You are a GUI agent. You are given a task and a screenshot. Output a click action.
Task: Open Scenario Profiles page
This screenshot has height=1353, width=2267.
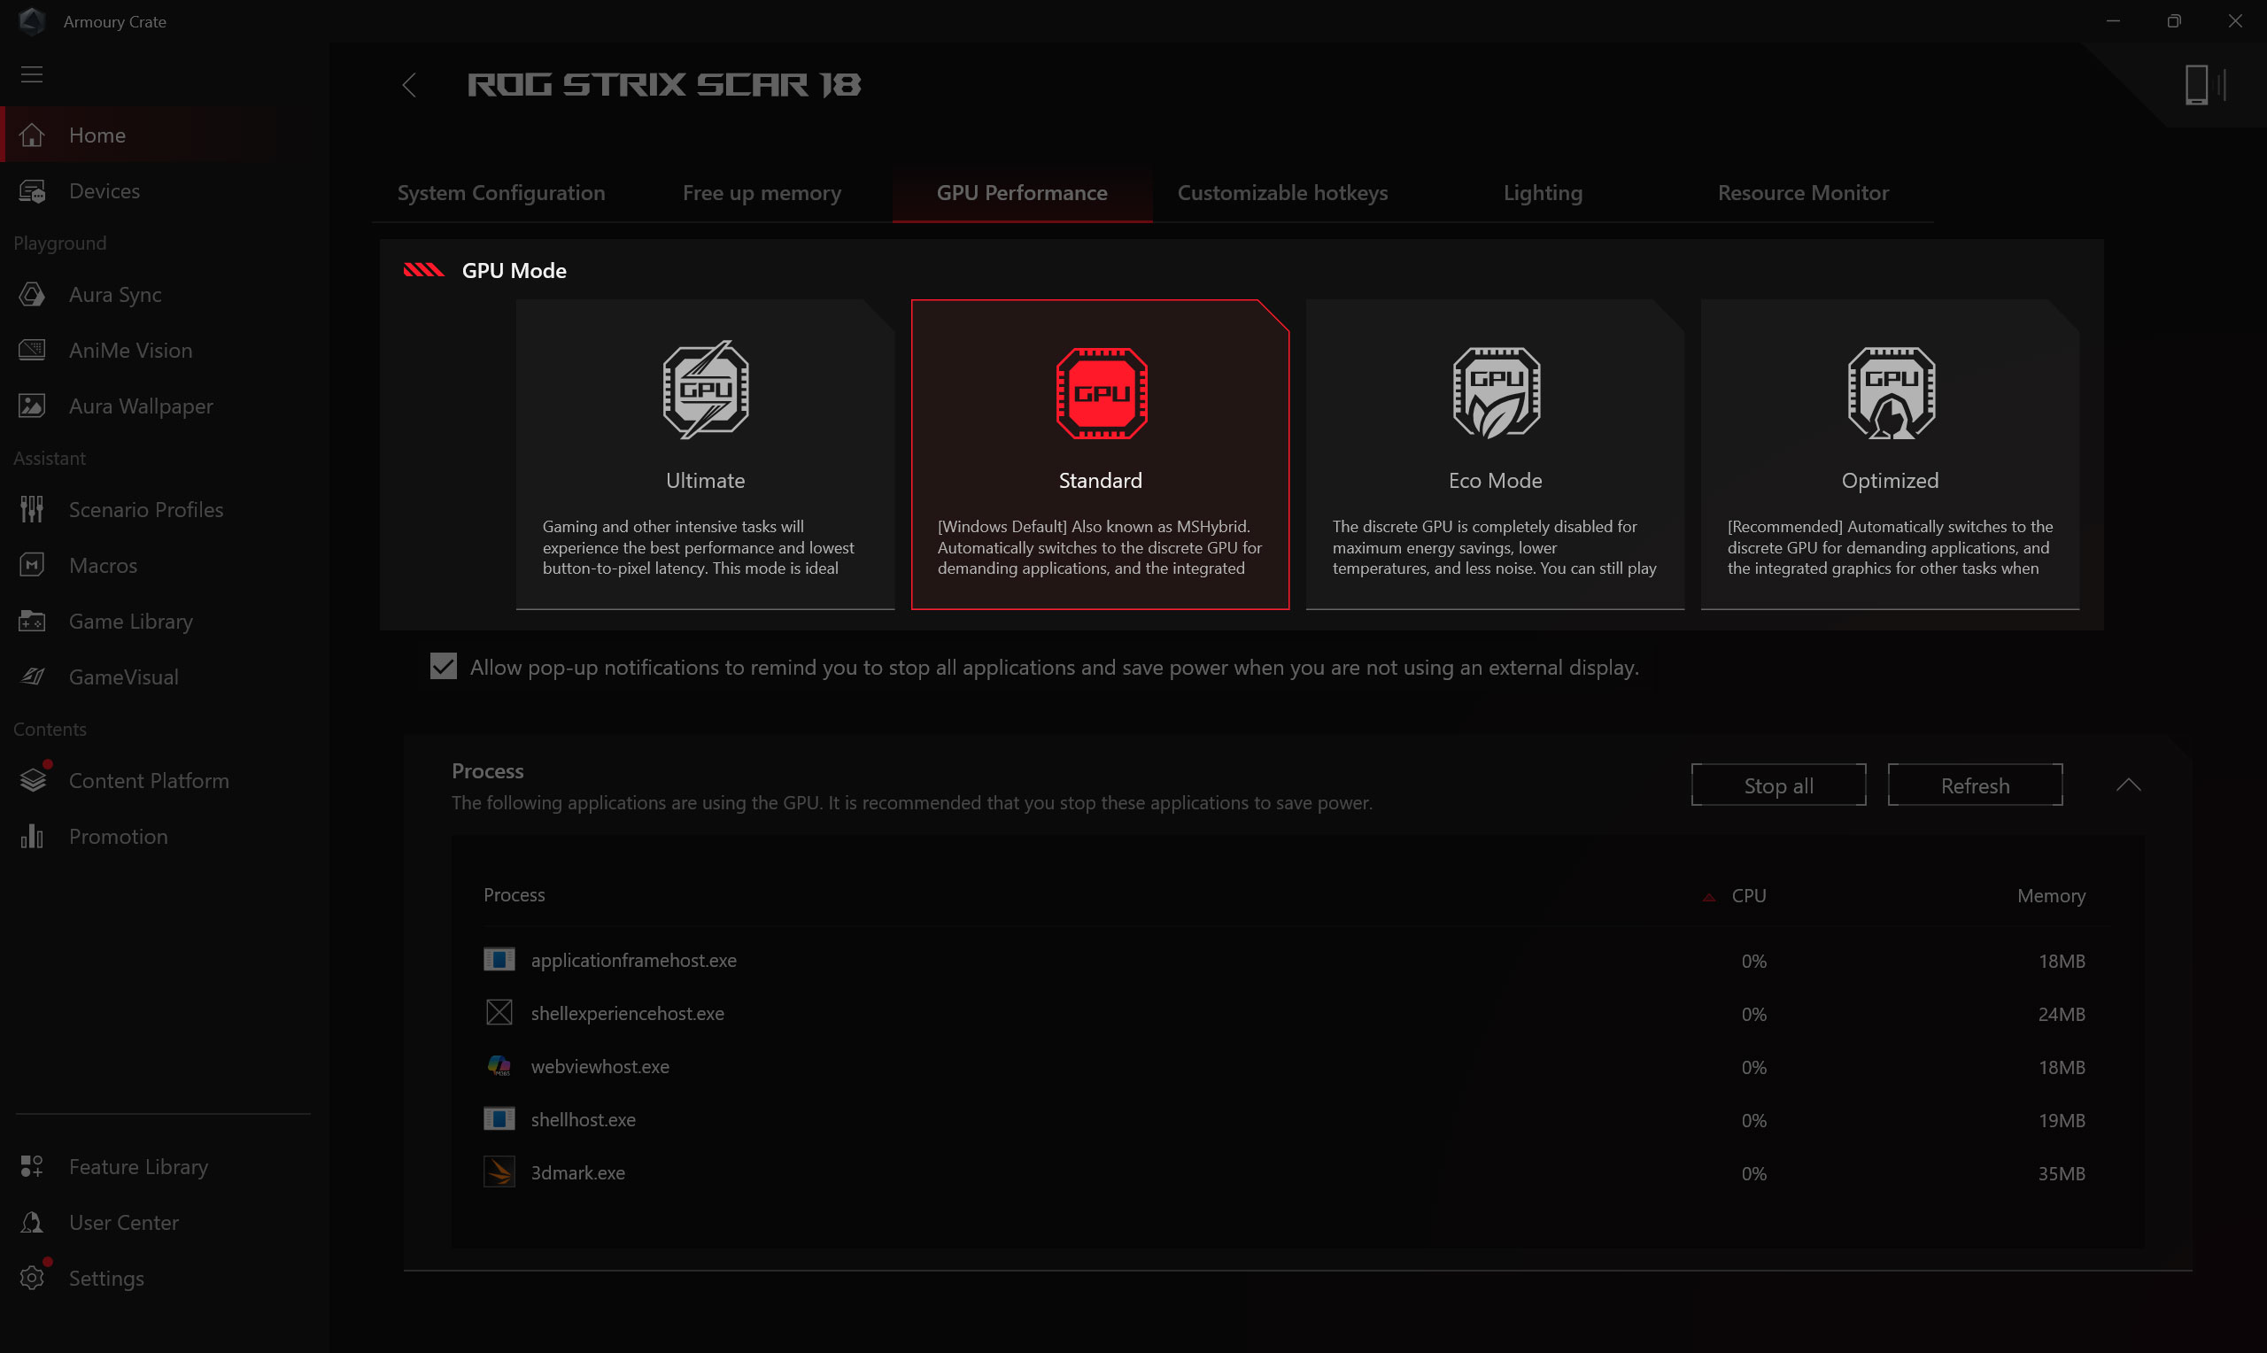tap(146, 510)
